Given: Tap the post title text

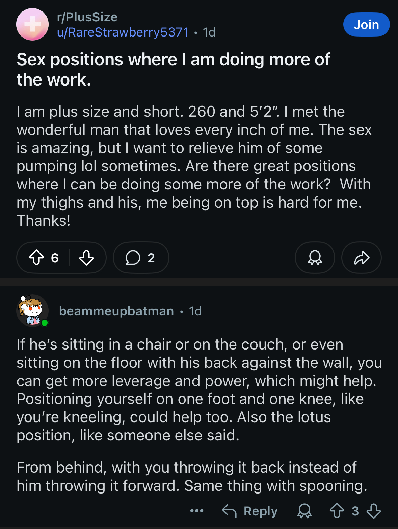Looking at the screenshot, I should (x=174, y=69).
